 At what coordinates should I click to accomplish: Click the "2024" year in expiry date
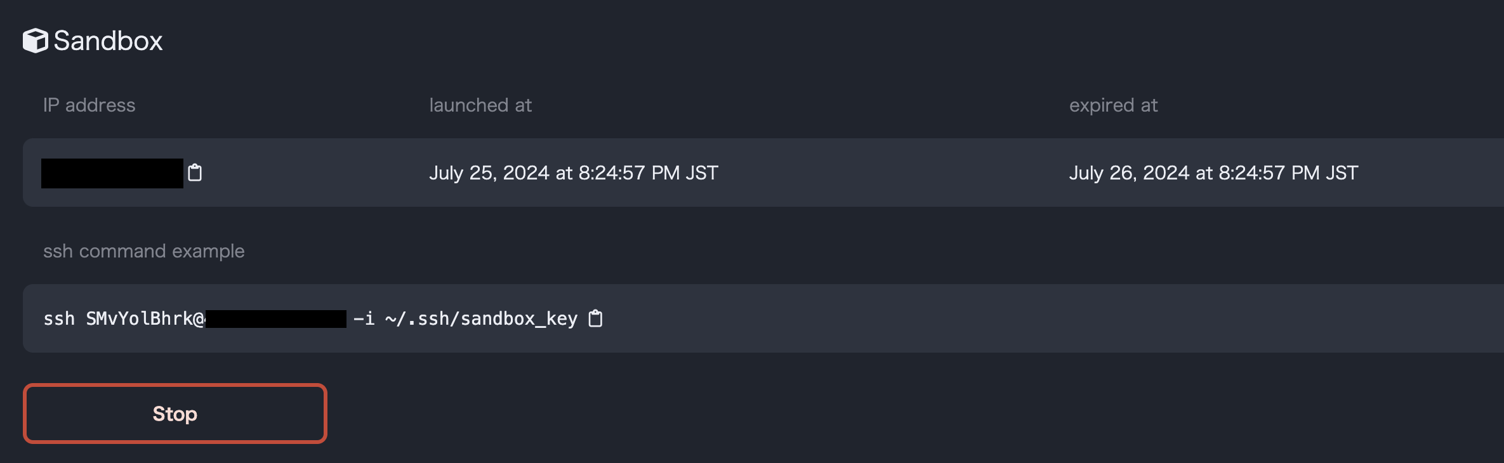1166,173
